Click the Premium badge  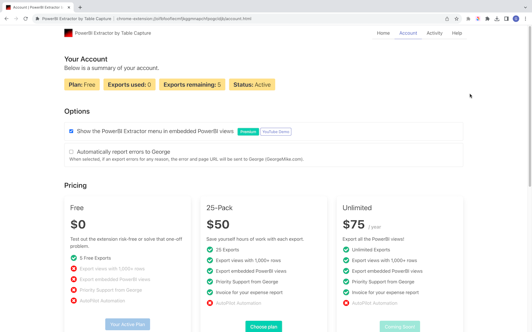click(248, 132)
